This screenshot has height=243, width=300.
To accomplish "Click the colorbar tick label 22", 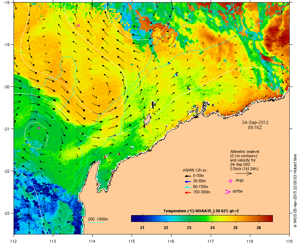I will 166,228.
